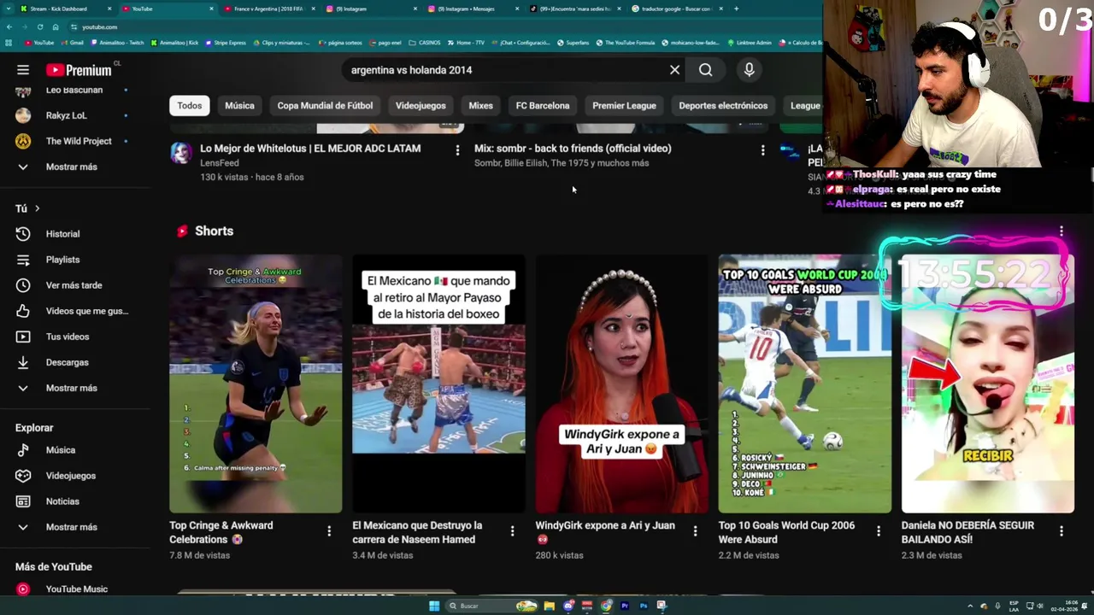Open options for Mix: sombr video

click(x=762, y=150)
